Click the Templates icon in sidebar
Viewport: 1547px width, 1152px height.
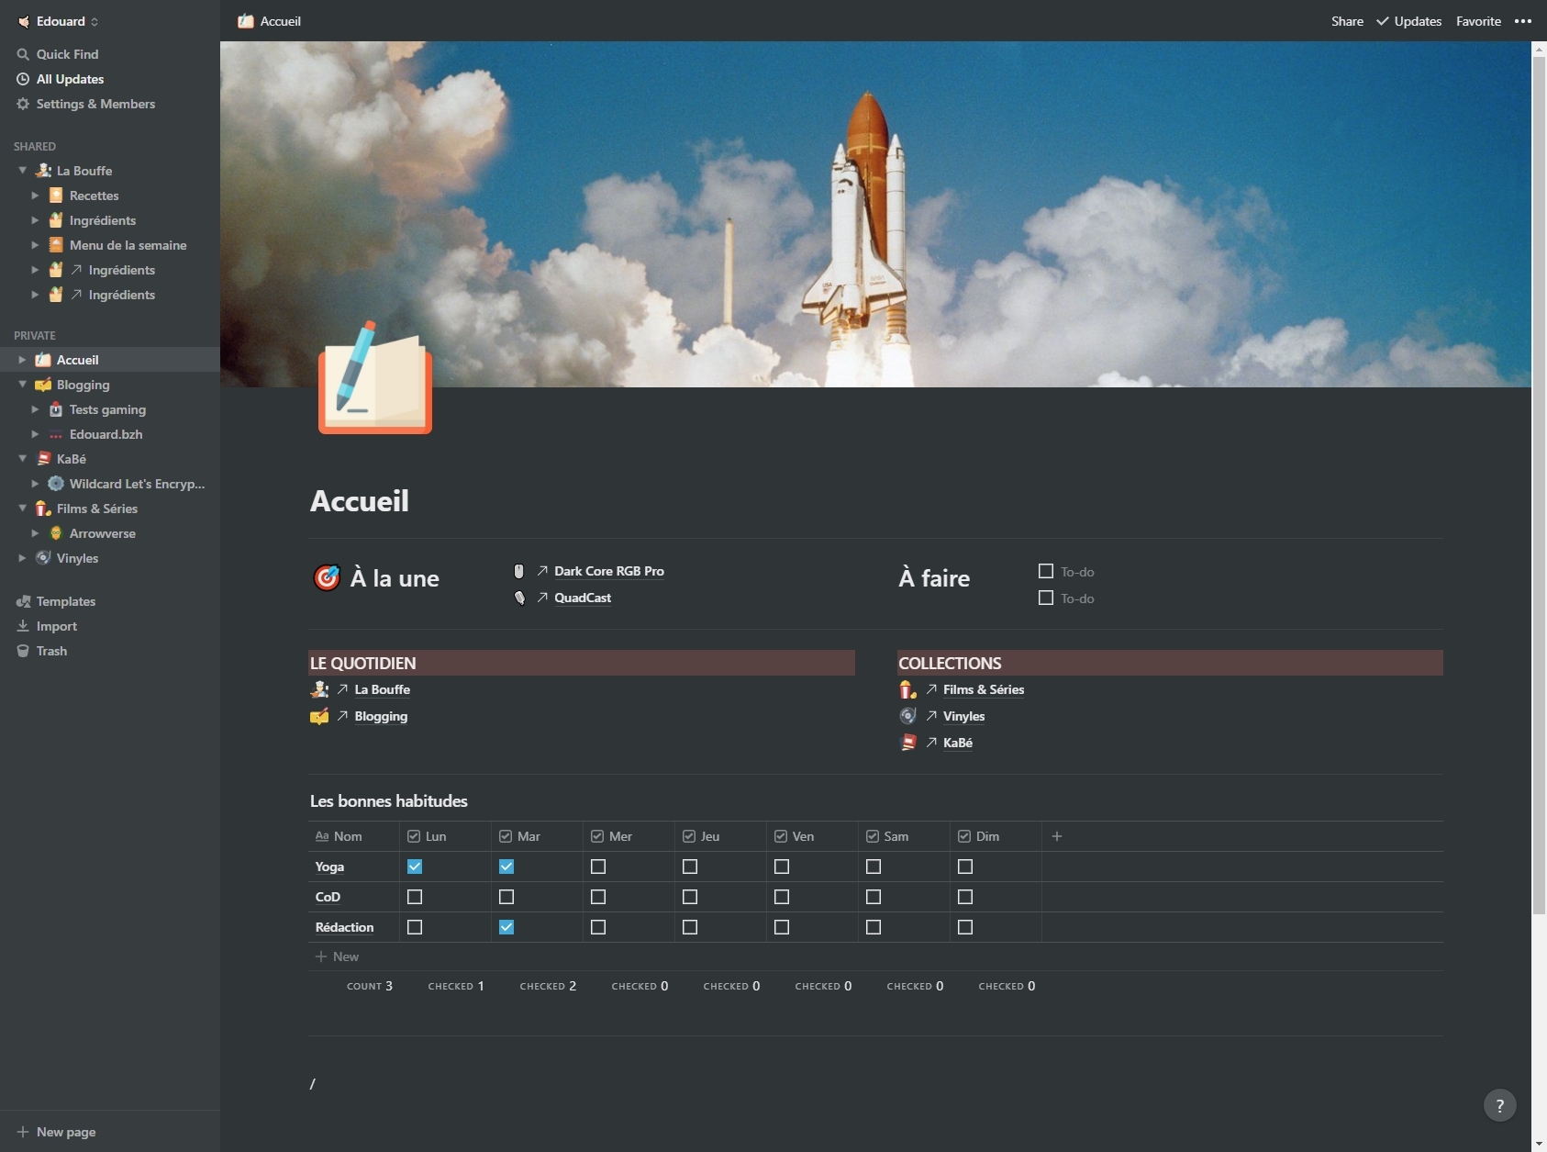23,601
